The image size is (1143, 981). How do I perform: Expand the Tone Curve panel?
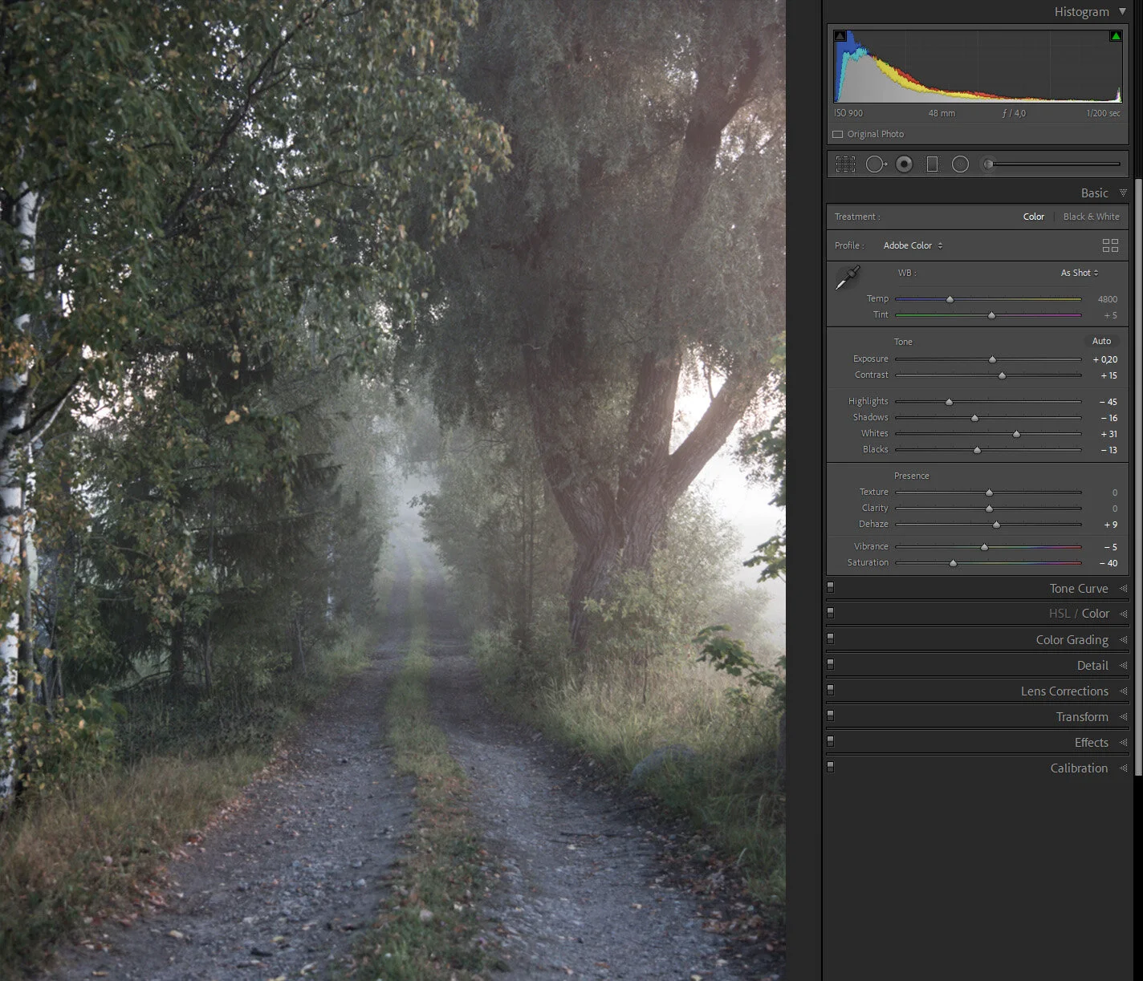coord(1079,588)
